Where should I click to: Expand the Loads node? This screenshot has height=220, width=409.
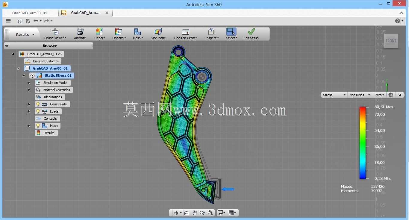[x=29, y=111]
